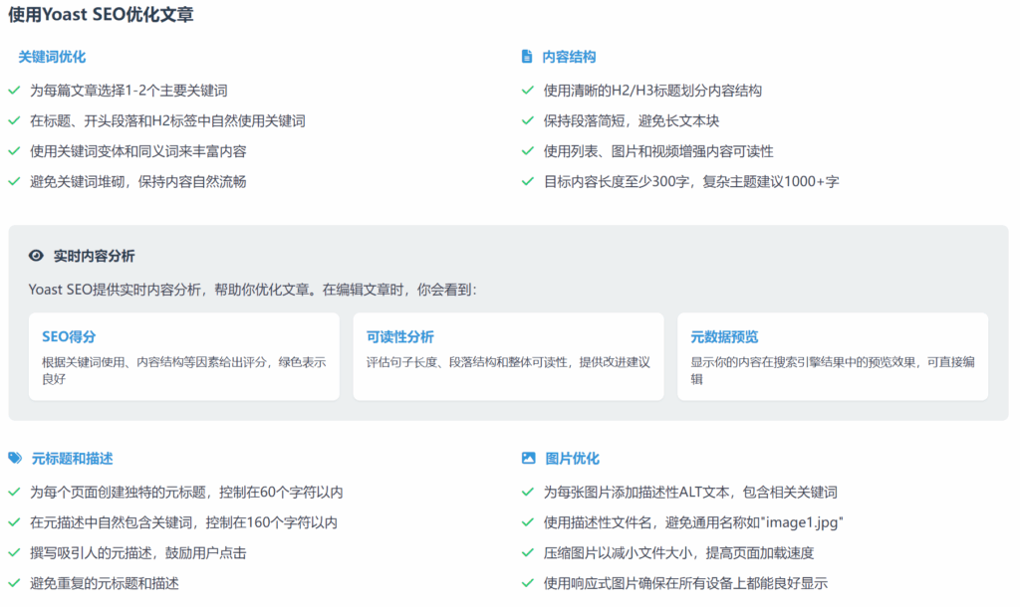Click the 实时内容分析 heading text

tap(95, 256)
